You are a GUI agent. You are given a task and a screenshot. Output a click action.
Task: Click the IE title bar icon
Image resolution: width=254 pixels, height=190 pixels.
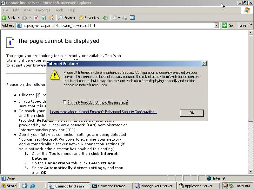3,3
